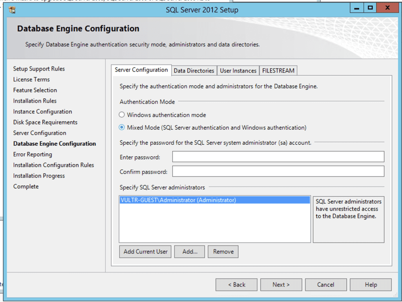The height and width of the screenshot is (302, 402).
Task: Click the Enter password field
Action: [278, 157]
